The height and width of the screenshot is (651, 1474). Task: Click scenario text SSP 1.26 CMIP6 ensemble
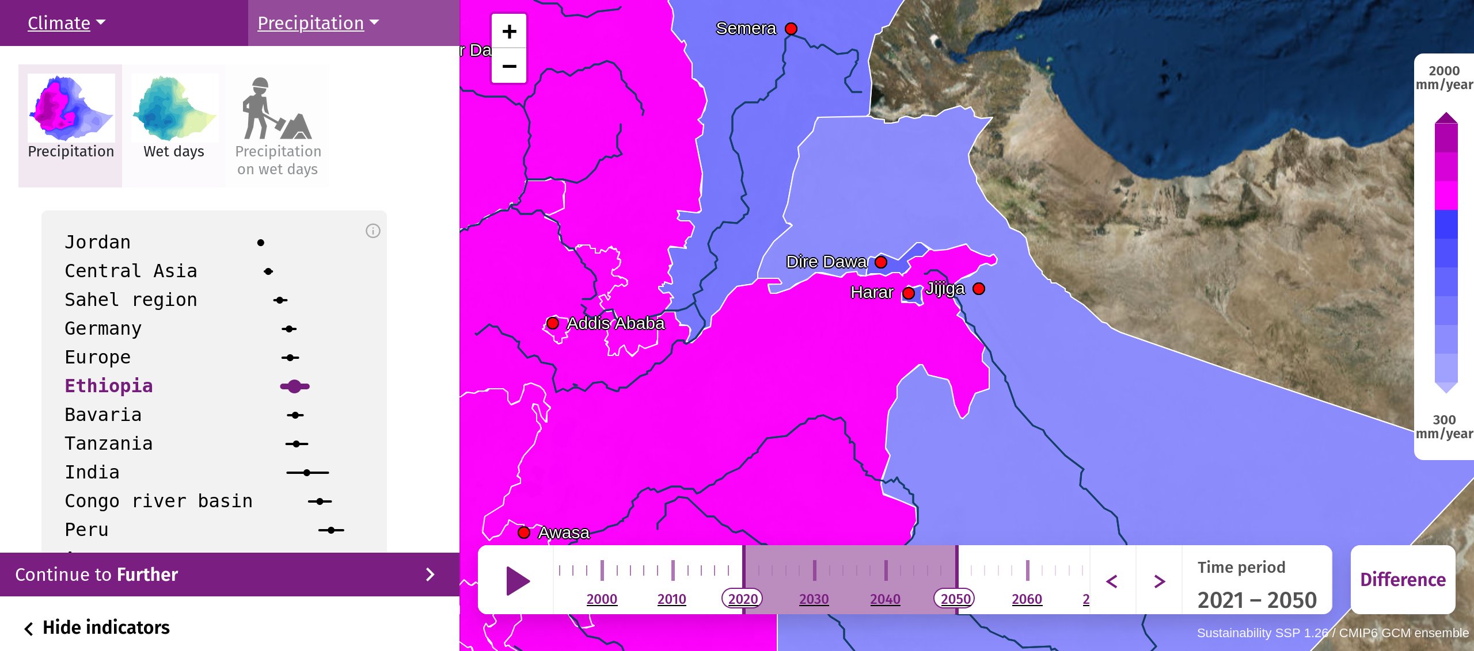pos(1333,633)
